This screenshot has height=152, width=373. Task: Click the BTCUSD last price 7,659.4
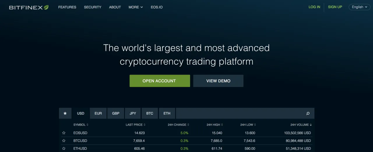pyautogui.click(x=139, y=141)
